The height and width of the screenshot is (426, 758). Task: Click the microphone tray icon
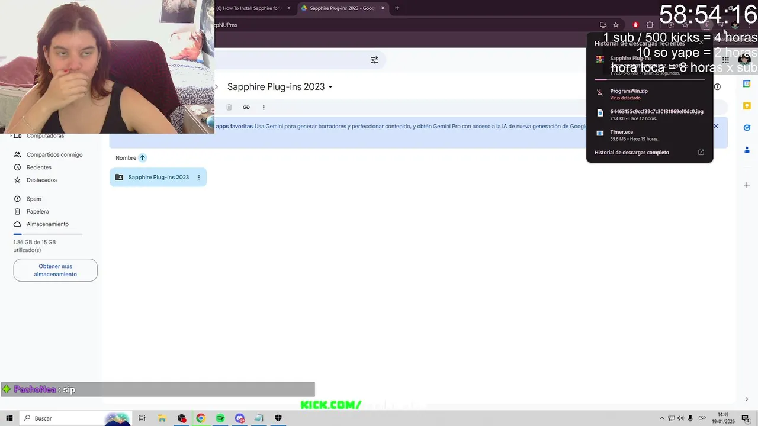(690, 418)
